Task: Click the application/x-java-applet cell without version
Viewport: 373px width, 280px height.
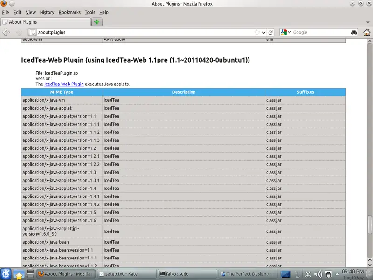Action: [x=62, y=108]
